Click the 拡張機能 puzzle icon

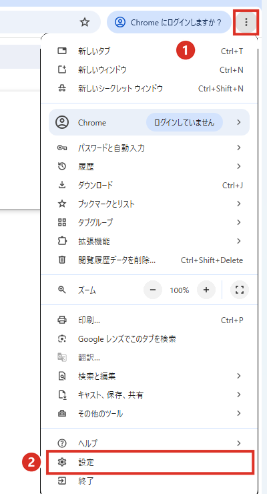tap(62, 242)
